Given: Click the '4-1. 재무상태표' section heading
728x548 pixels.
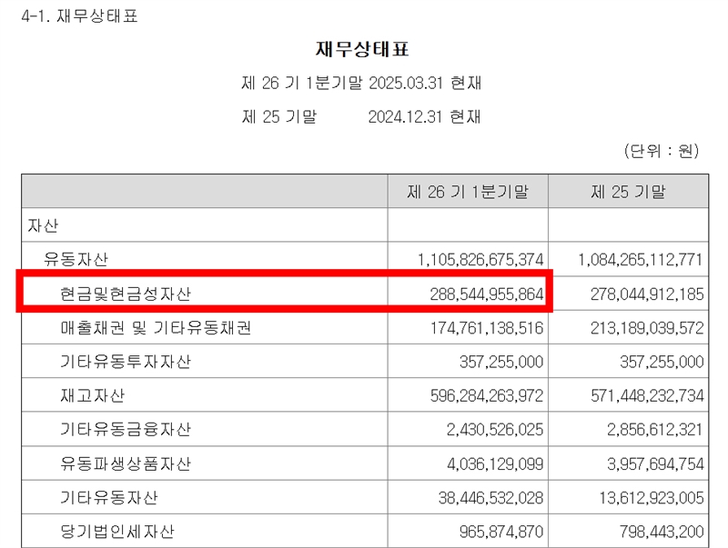Looking at the screenshot, I should 79,16.
